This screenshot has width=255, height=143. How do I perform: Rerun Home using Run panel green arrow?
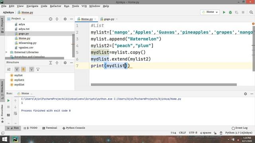point(8,100)
